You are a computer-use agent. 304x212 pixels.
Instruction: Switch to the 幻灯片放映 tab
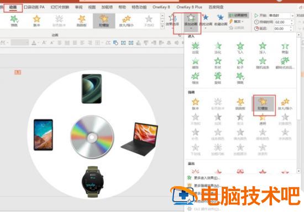(60, 7)
